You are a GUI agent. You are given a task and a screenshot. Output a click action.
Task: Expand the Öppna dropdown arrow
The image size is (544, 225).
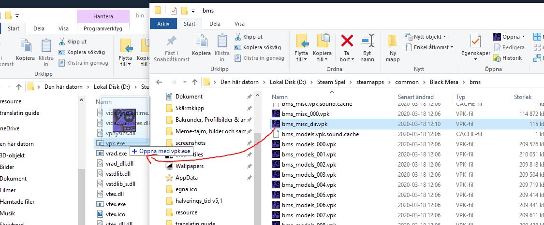(x=523, y=37)
